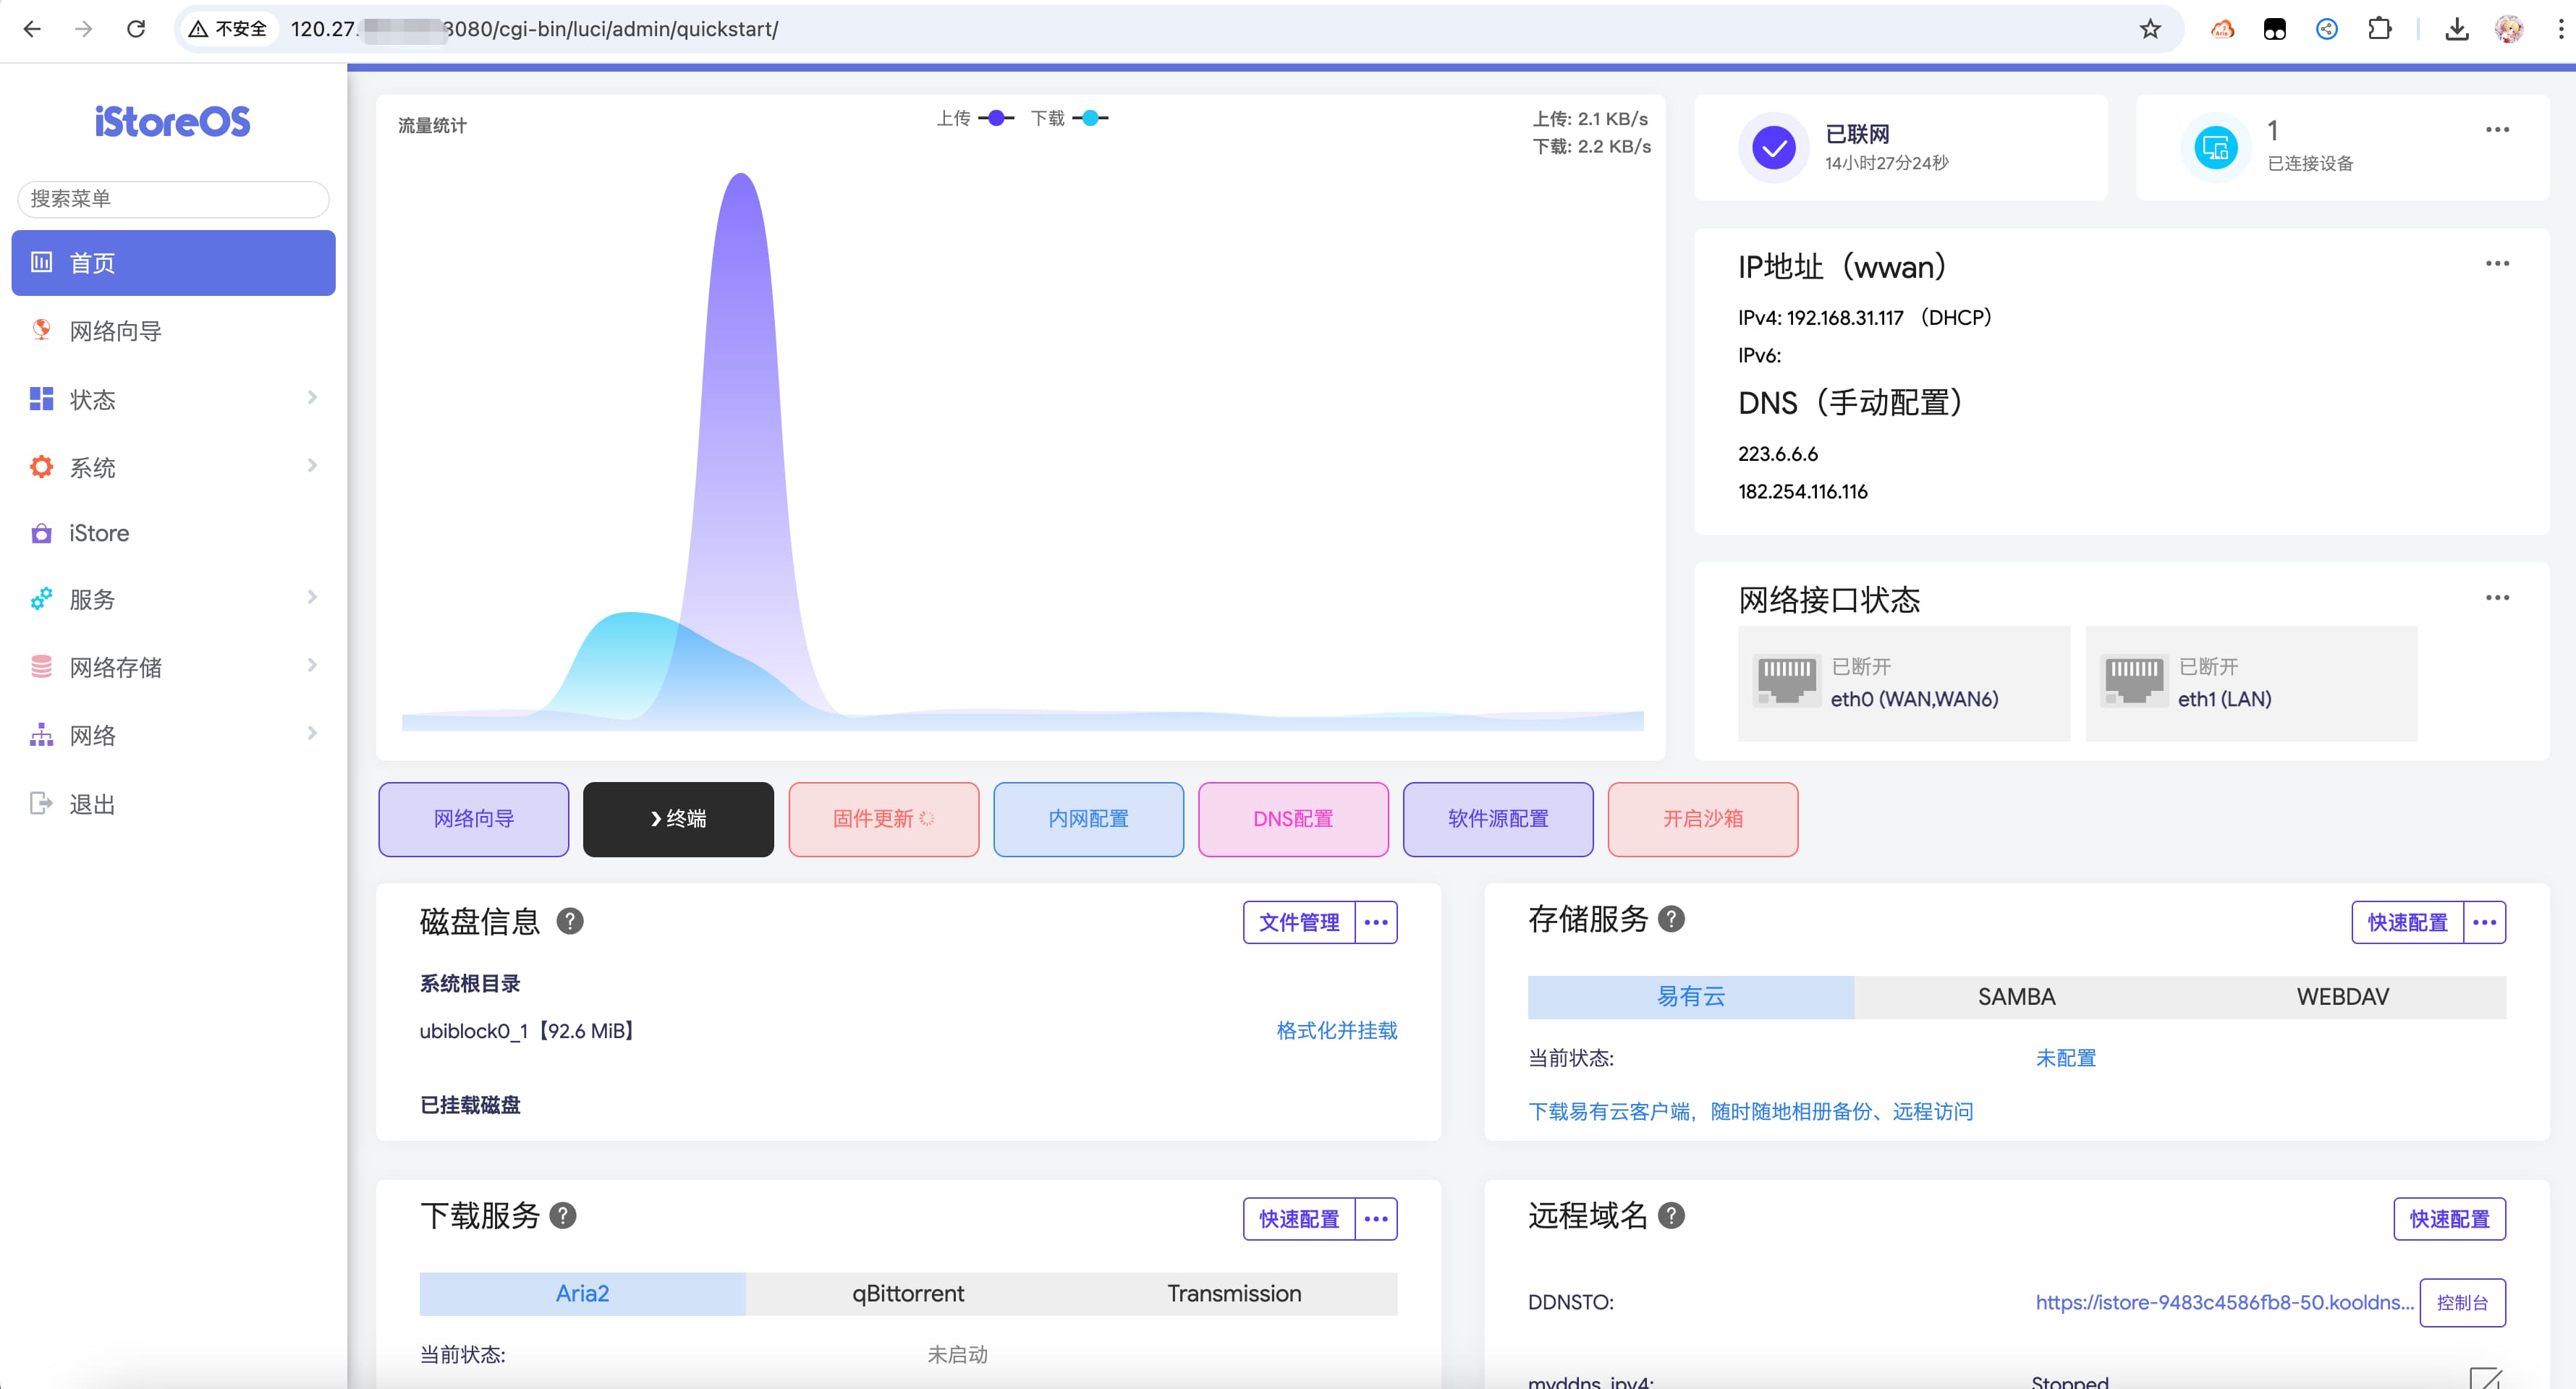Click the 终端 terminal button
The width and height of the screenshot is (2576, 1389).
click(678, 819)
